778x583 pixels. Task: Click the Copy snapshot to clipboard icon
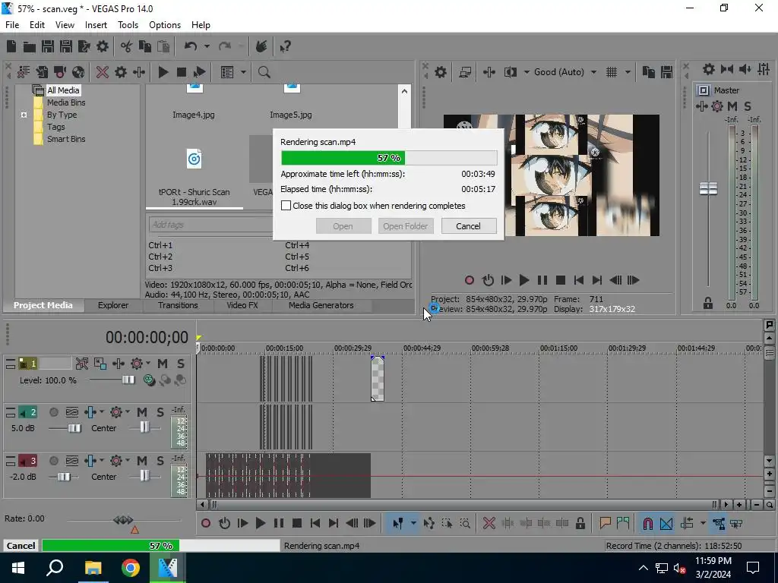coord(649,72)
